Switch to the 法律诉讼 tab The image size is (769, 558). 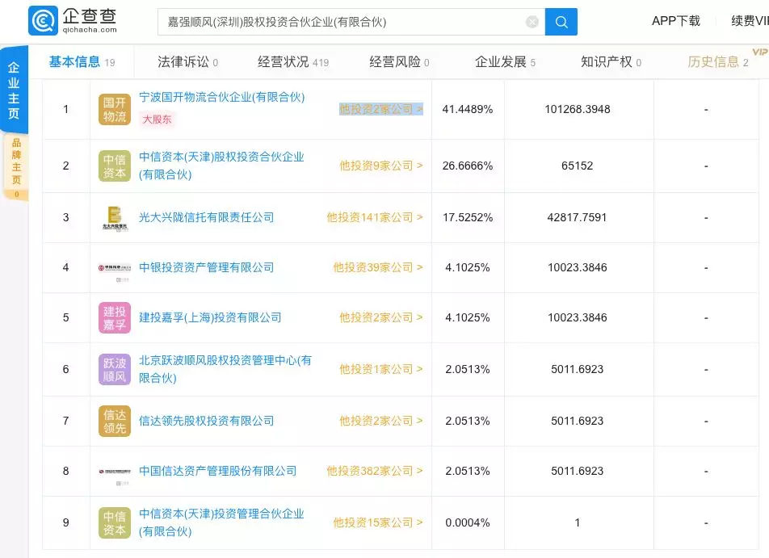tap(187, 62)
